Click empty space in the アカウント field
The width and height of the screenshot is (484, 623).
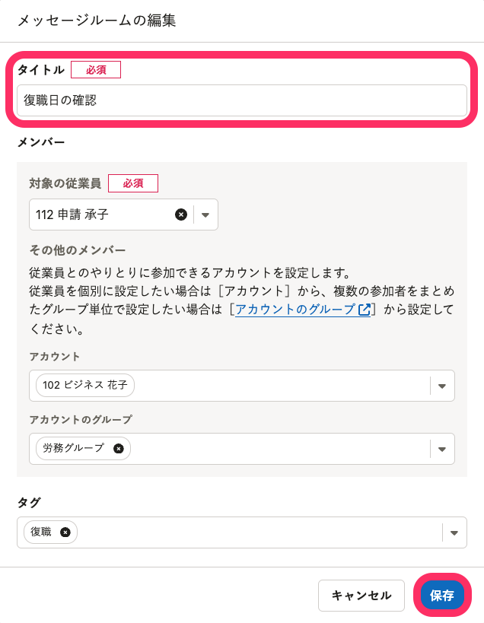click(x=282, y=386)
